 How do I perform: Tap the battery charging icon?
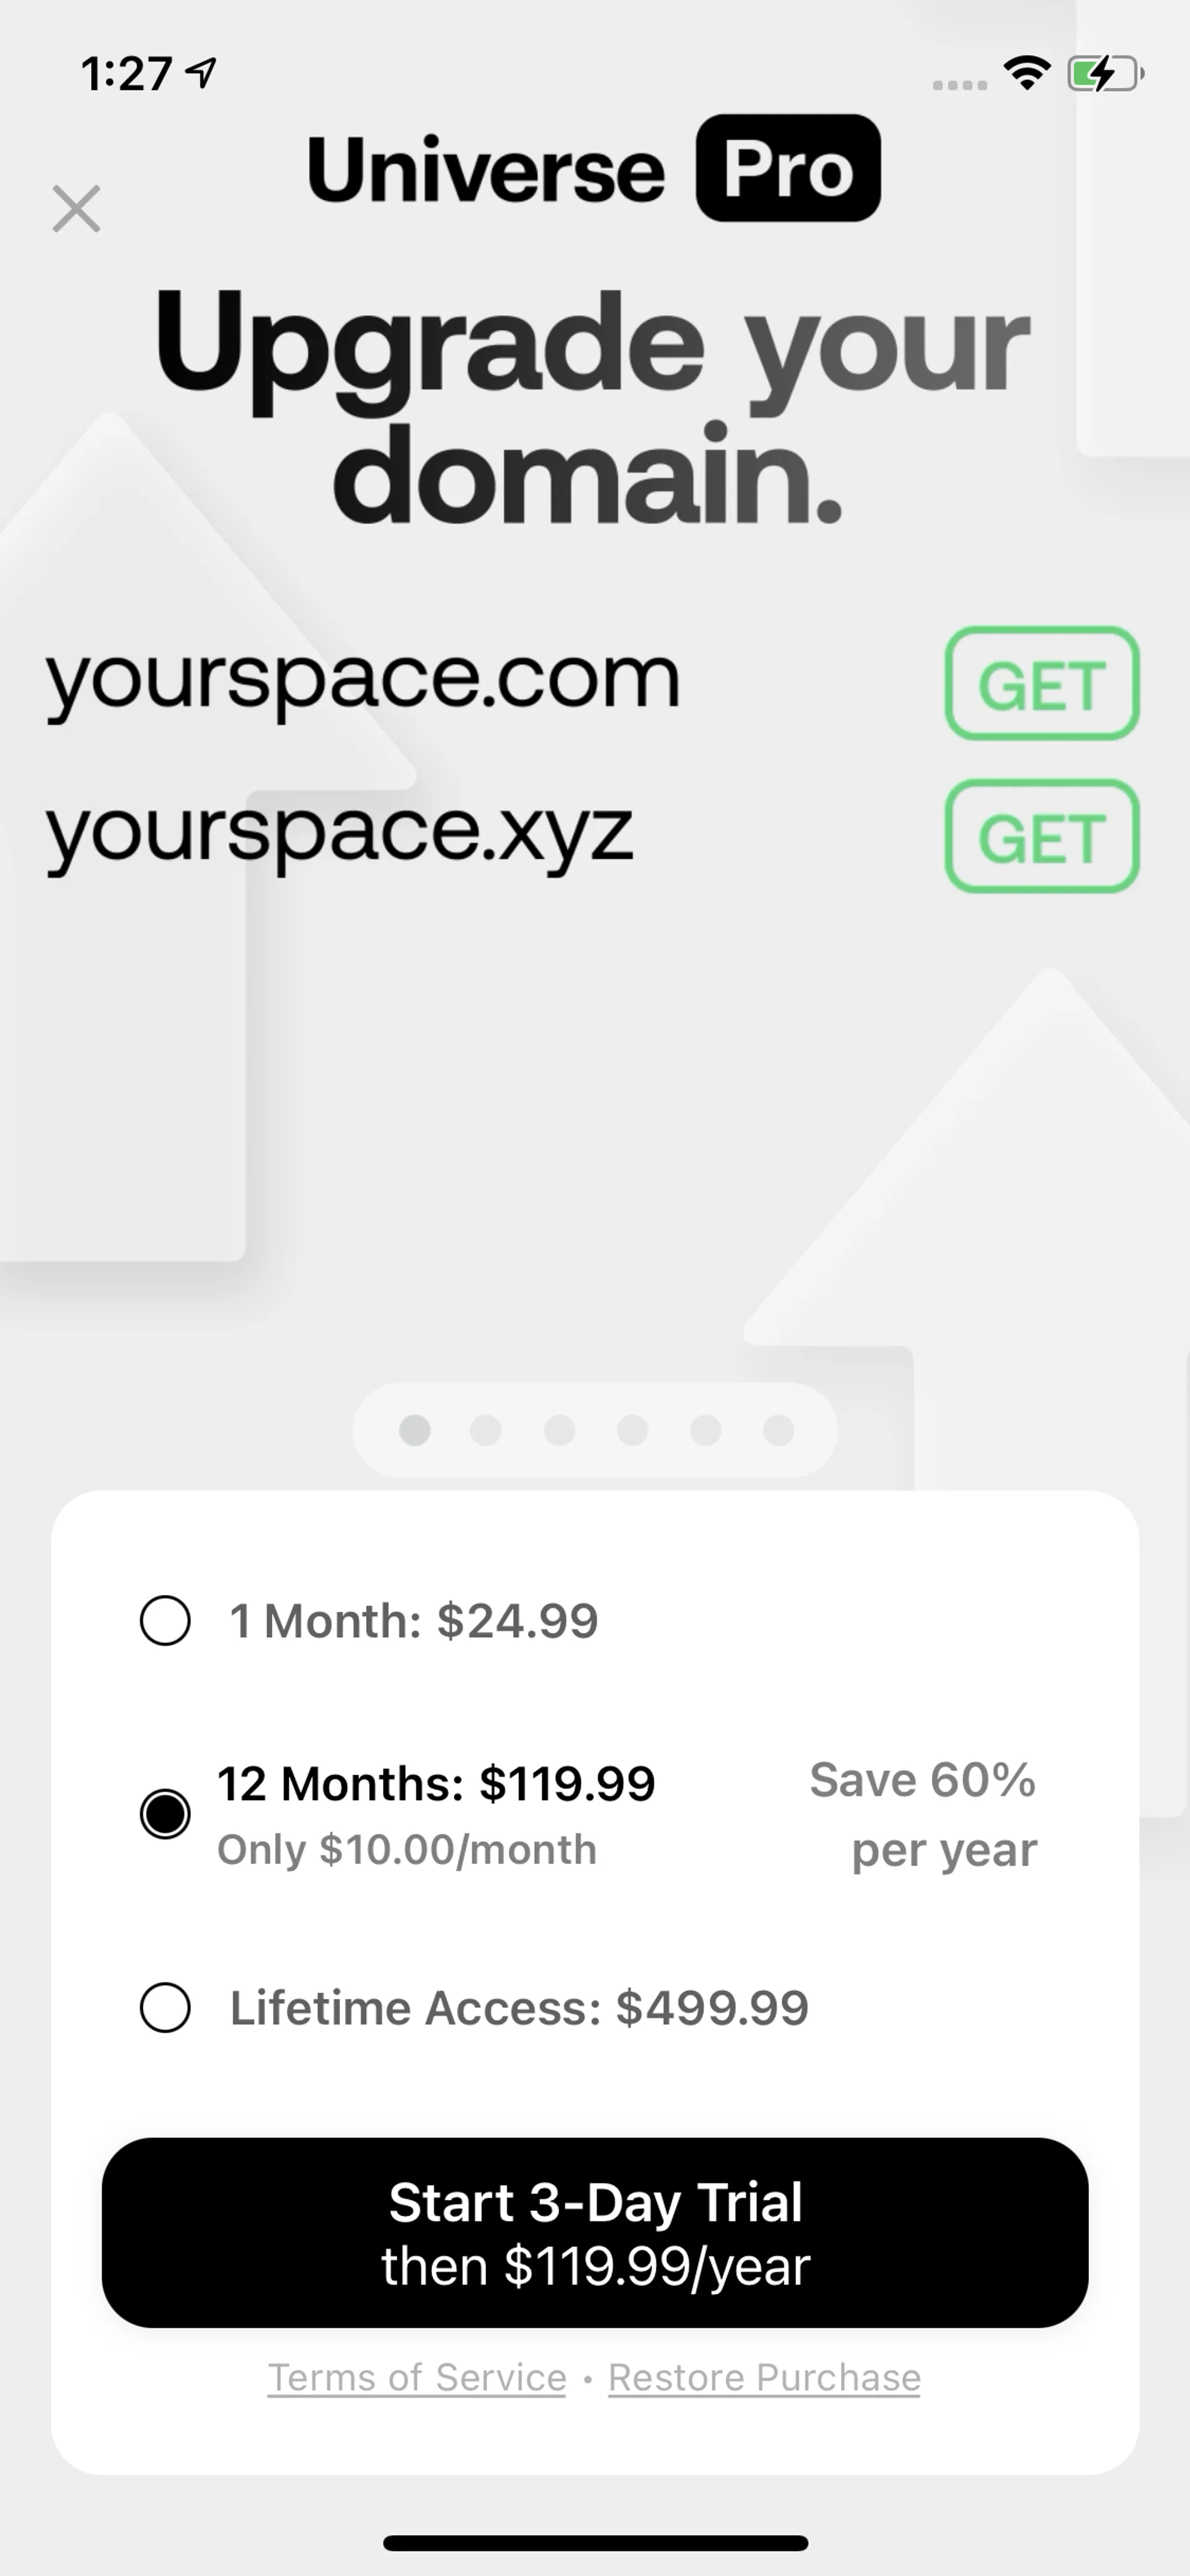coord(1105,74)
